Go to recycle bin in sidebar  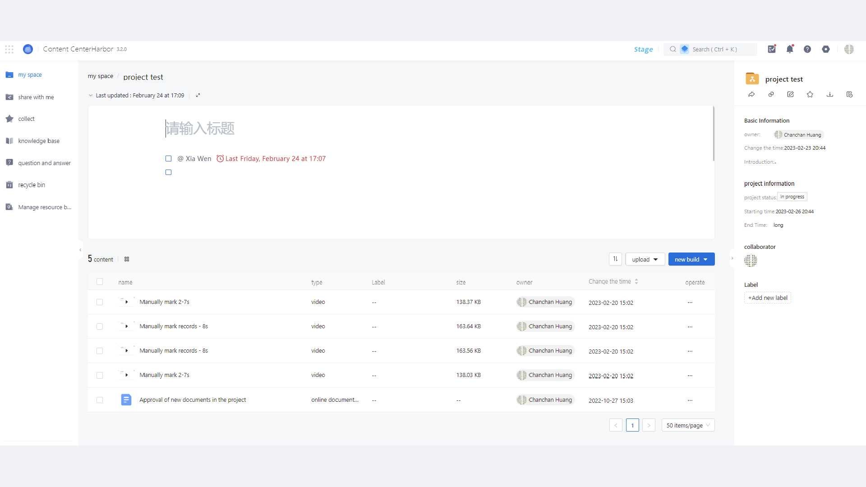coord(32,185)
